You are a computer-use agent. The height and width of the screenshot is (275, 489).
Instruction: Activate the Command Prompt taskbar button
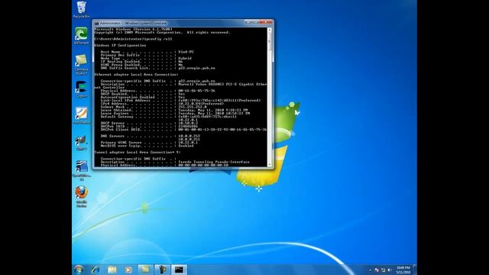(x=179, y=270)
